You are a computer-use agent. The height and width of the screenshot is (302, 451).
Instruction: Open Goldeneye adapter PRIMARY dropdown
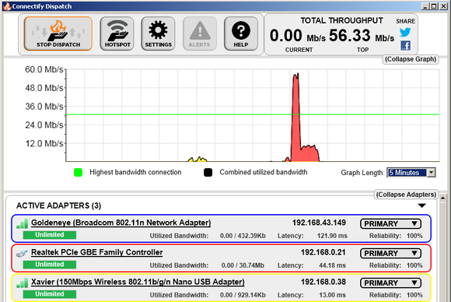[x=390, y=223]
